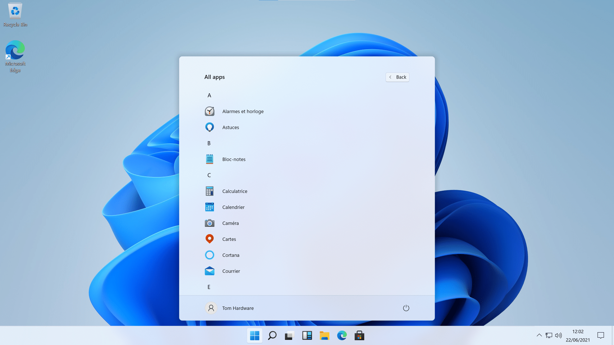This screenshot has height=345, width=614.
Task: Click the Back button in Start menu
Action: click(x=397, y=77)
